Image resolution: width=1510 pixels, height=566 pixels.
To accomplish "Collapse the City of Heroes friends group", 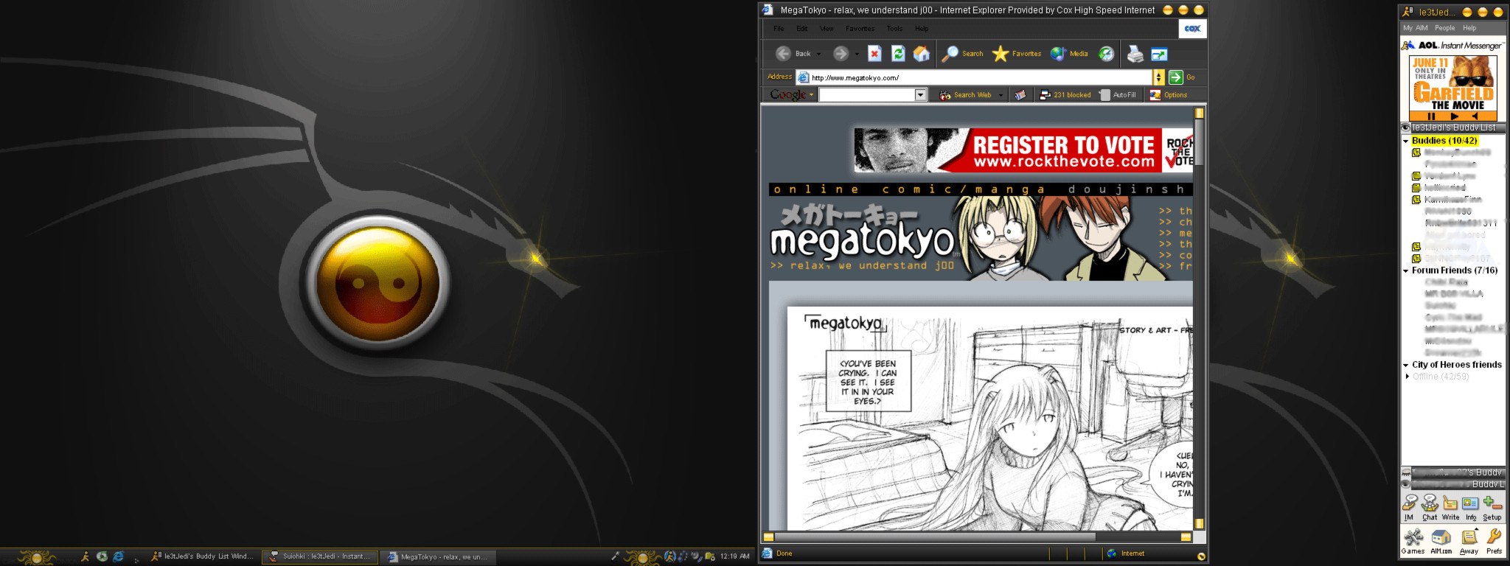I will click(1405, 365).
